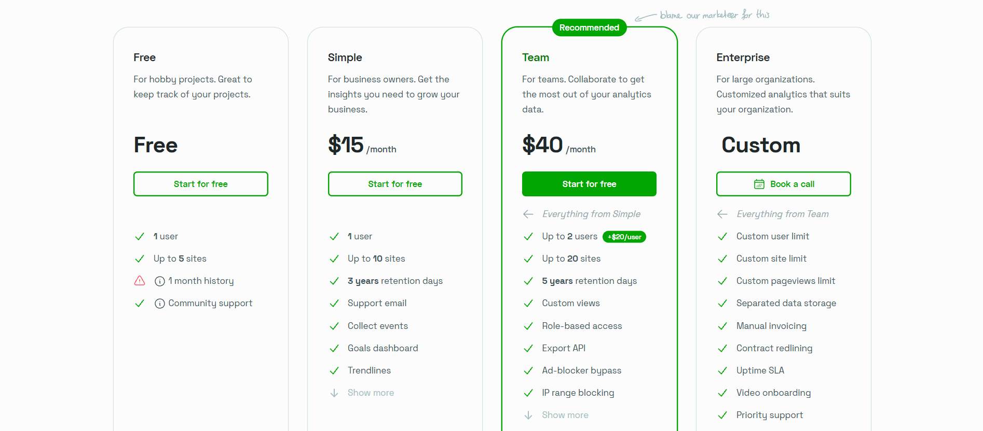Expand "Show more" in the Team column
The width and height of the screenshot is (983, 431).
(x=565, y=414)
